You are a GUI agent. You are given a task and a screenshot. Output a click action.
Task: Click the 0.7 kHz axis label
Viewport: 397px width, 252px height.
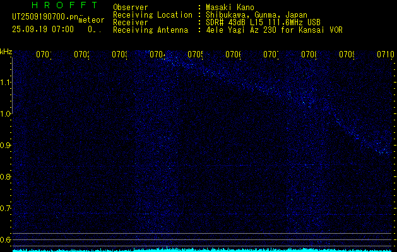point(6,209)
